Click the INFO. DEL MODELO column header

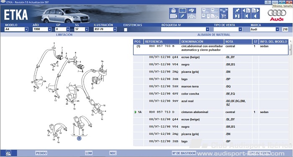coord(273,42)
